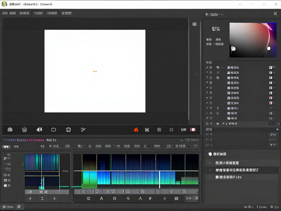
Task: Pick the wand-like tool icon below canvas
Action: pos(83,130)
